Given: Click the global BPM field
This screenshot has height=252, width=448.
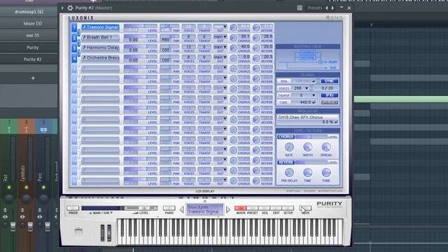Looking at the screenshot, I should [303, 81].
